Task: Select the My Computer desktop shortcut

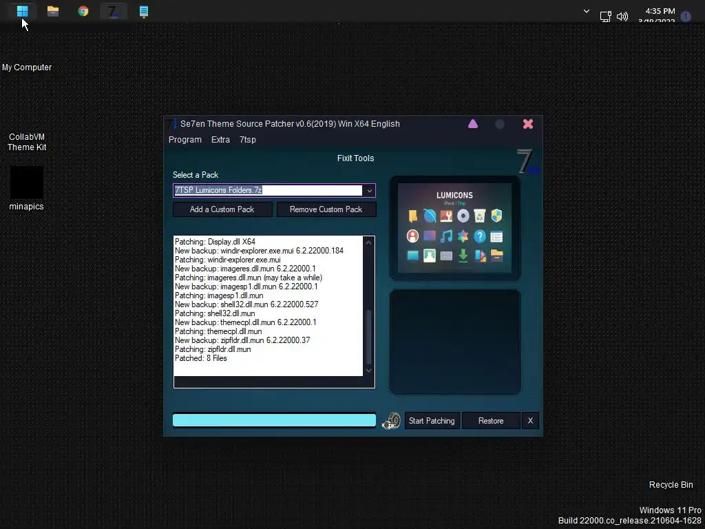Action: 27,68
